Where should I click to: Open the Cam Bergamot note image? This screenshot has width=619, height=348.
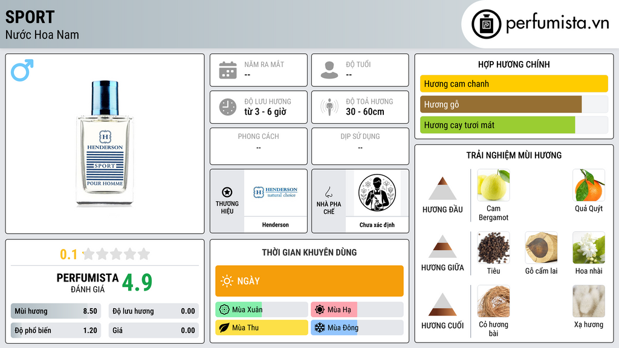[493, 185]
